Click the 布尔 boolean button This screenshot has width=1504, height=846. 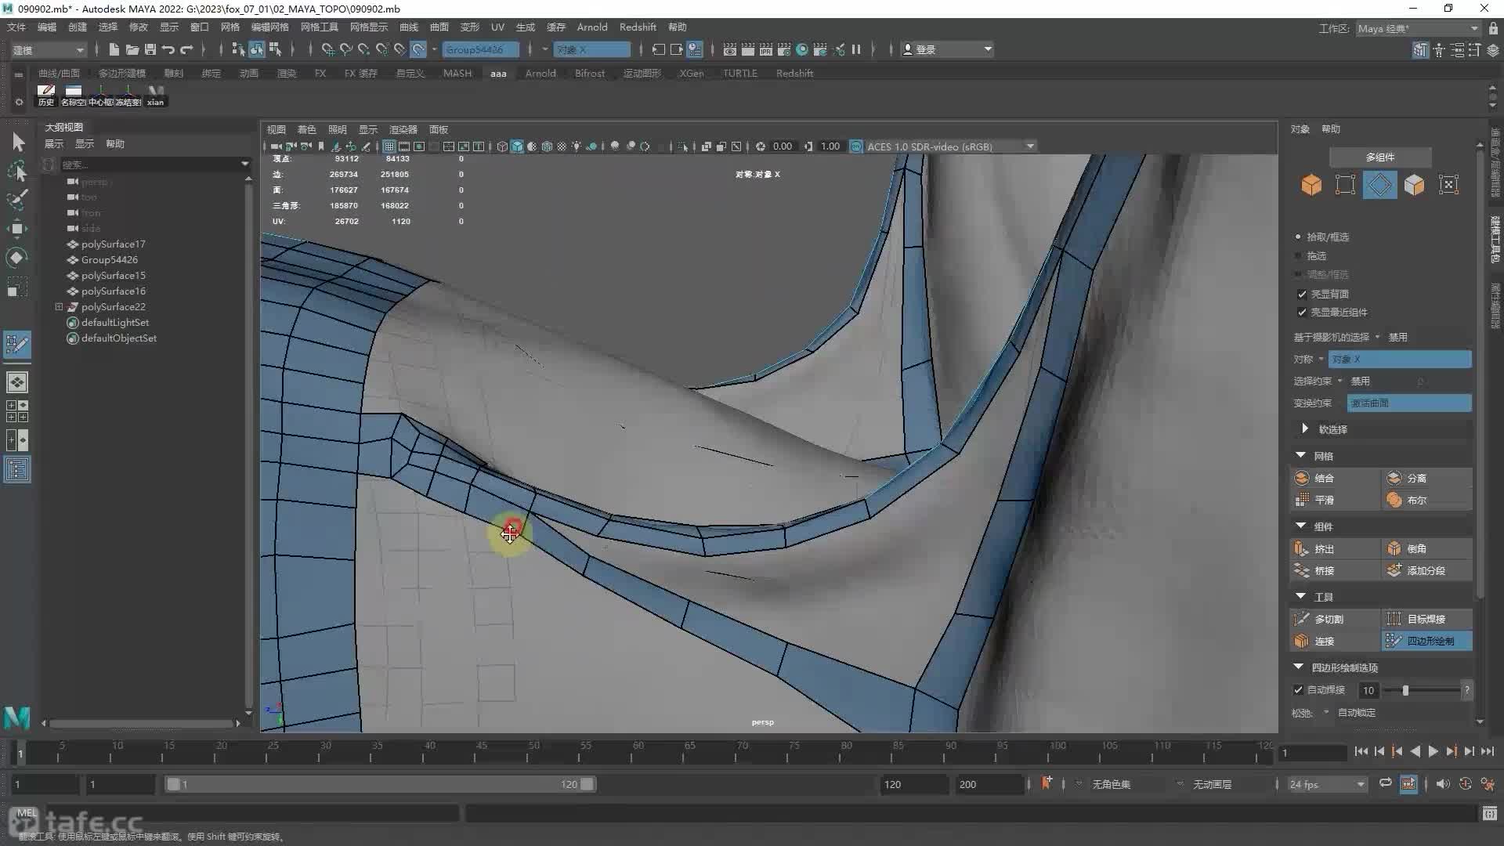[1426, 500]
